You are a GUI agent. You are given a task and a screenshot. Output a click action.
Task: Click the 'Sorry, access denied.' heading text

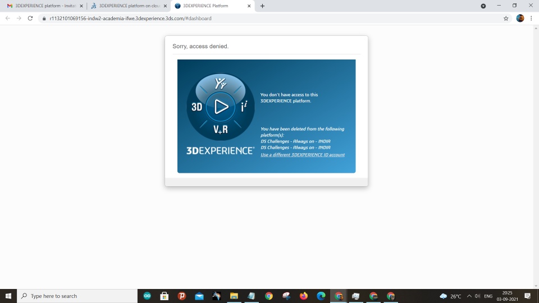click(x=200, y=46)
